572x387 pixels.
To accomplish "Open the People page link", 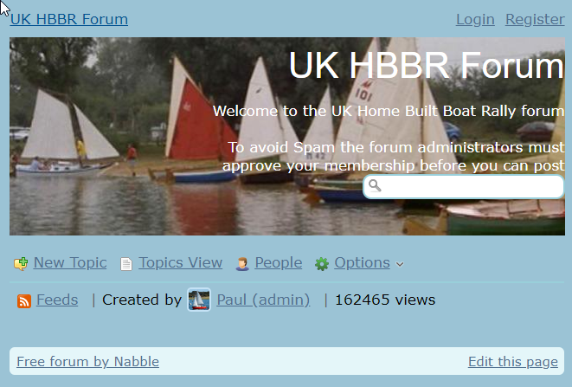I will coord(279,262).
